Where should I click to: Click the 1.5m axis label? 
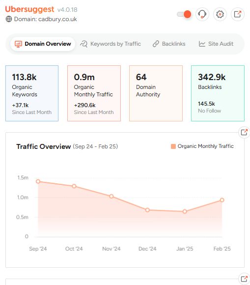23,177
